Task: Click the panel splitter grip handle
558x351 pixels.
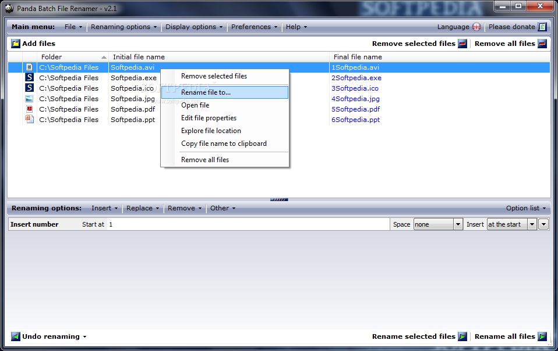Action: tap(279, 200)
